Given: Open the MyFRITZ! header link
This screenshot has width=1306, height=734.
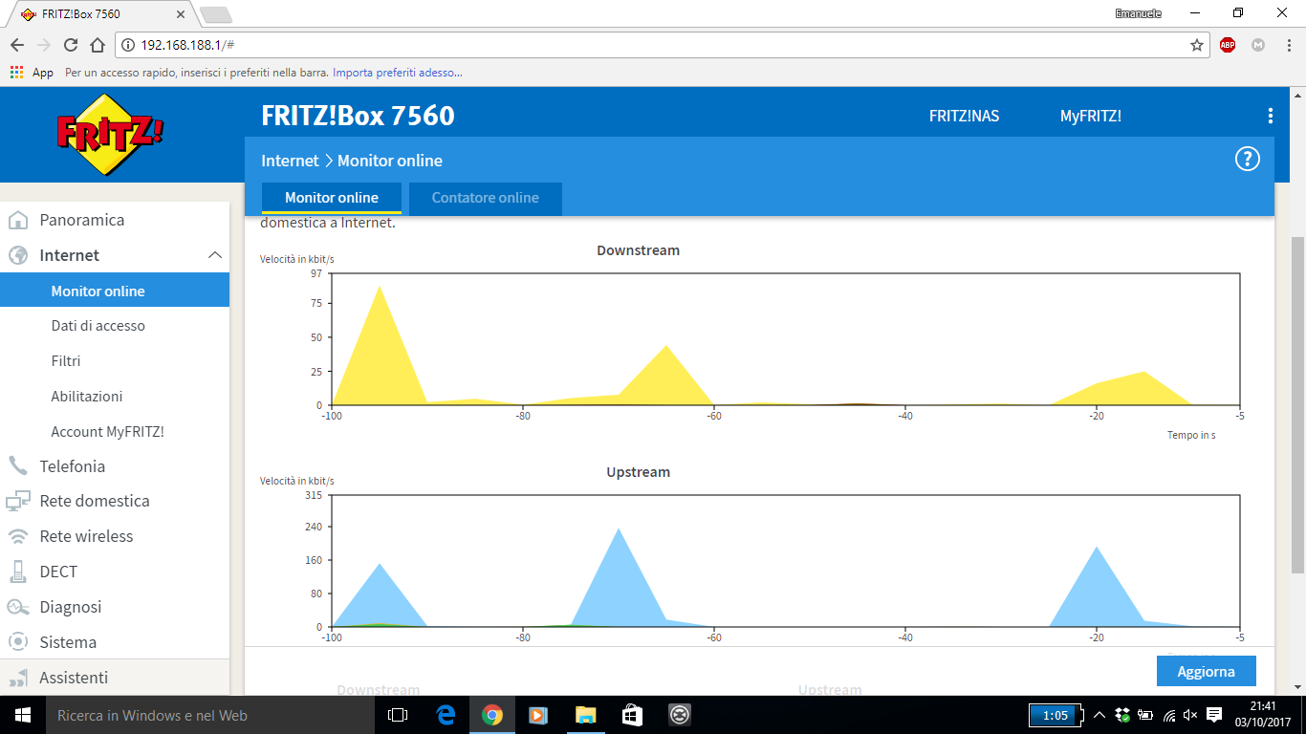Looking at the screenshot, I should [x=1091, y=116].
